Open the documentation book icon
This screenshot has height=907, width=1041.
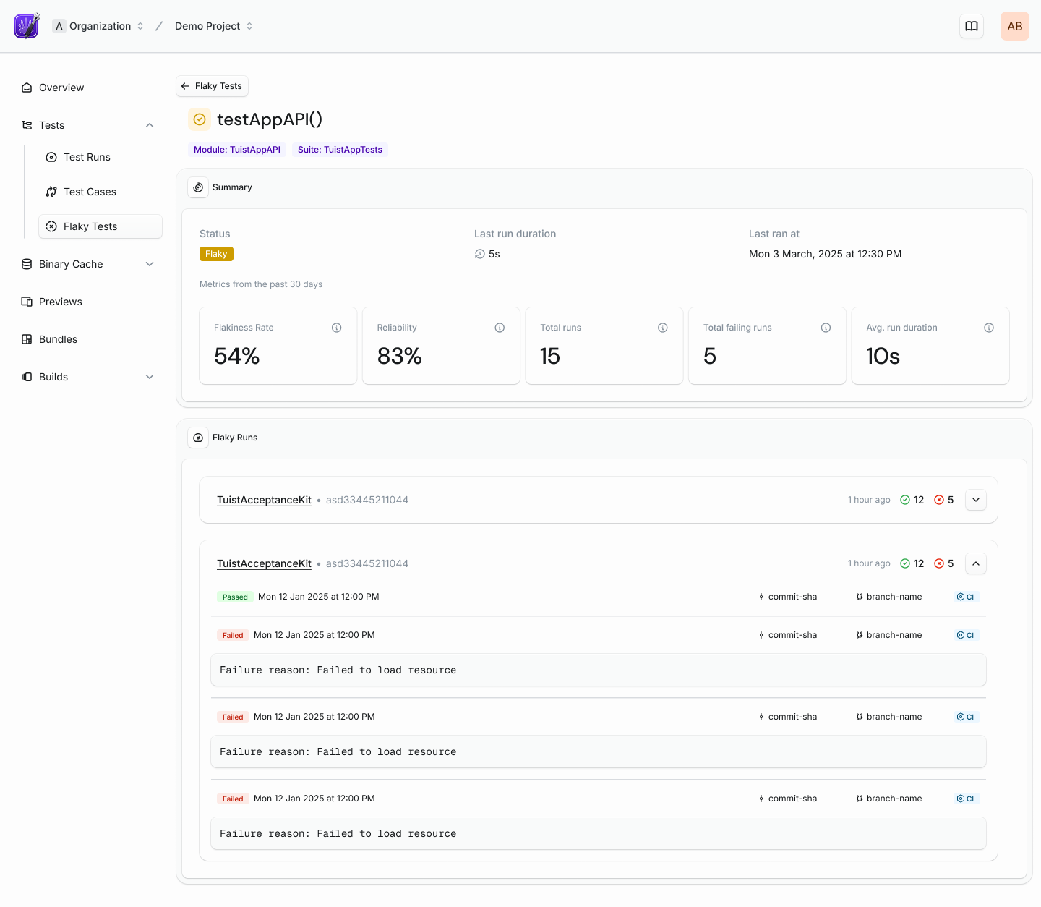972,26
